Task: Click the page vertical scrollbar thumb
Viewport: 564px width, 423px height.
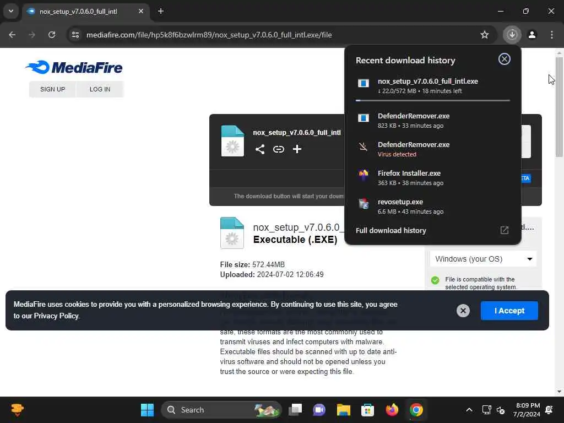Action: click(559, 106)
